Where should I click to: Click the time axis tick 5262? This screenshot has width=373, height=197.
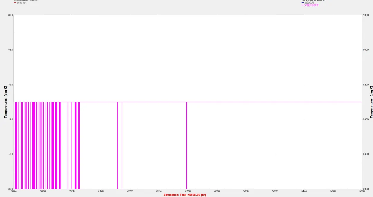[x=275, y=191]
